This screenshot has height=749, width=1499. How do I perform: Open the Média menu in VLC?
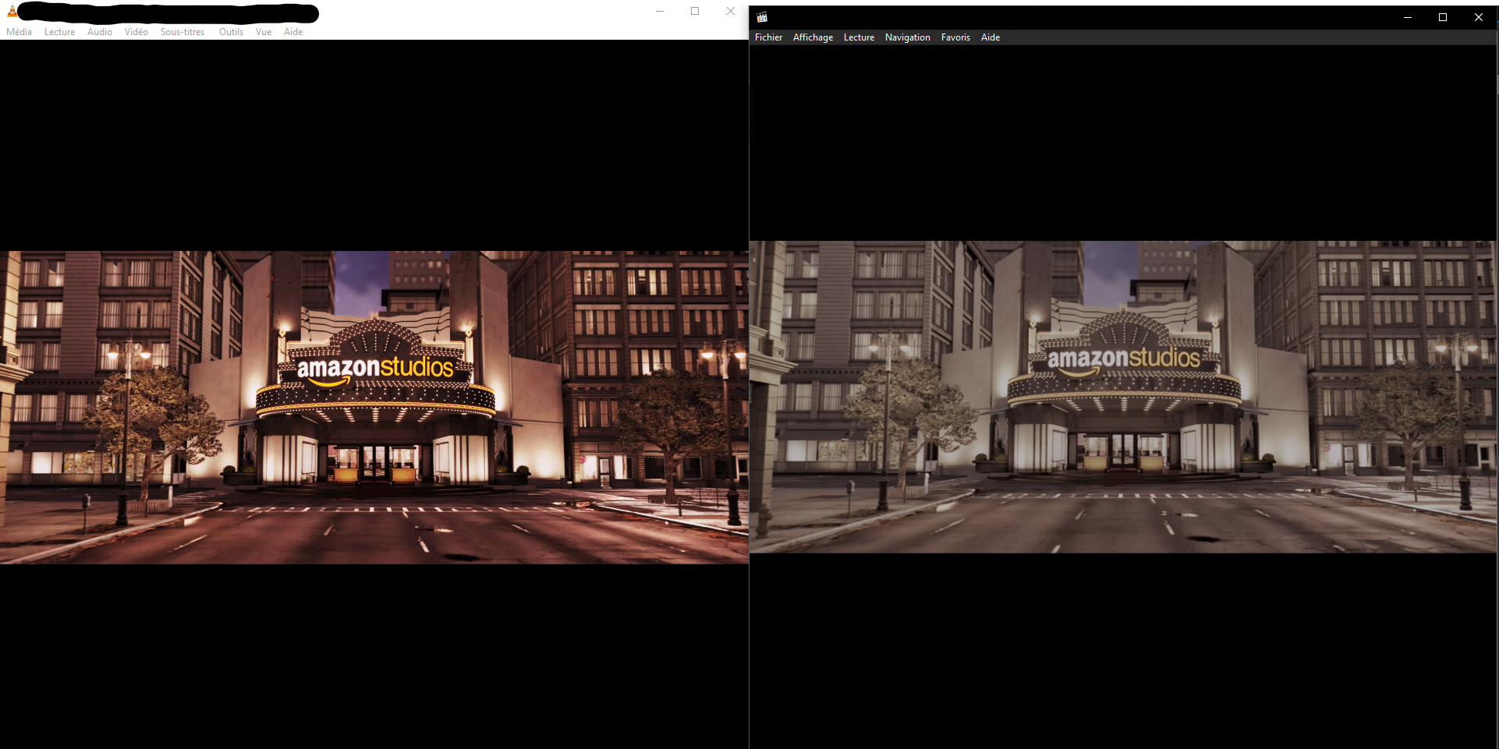[x=19, y=32]
